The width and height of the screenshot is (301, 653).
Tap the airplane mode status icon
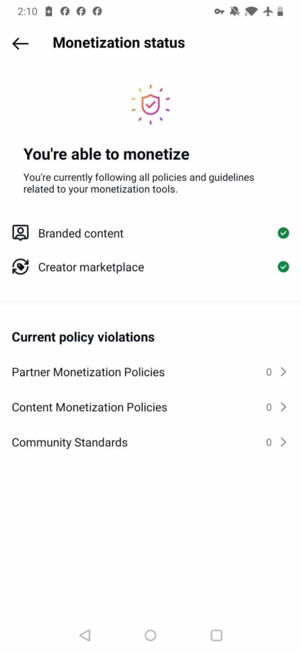pos(268,11)
